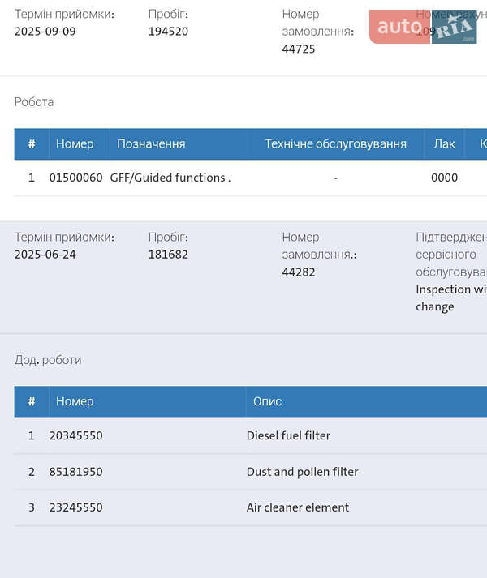Click the 'Номер замовлення.:' label above 44282
The image size is (487, 578).
click(x=319, y=246)
